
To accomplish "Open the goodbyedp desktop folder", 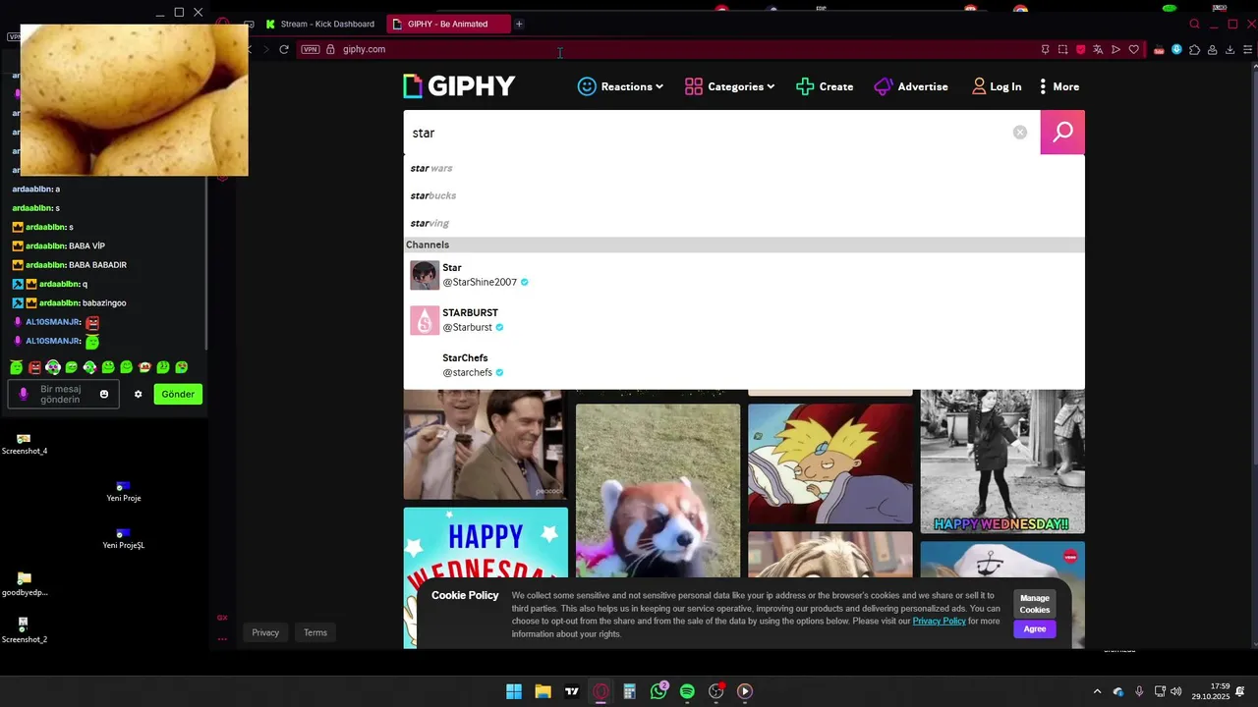I will click(24, 584).
